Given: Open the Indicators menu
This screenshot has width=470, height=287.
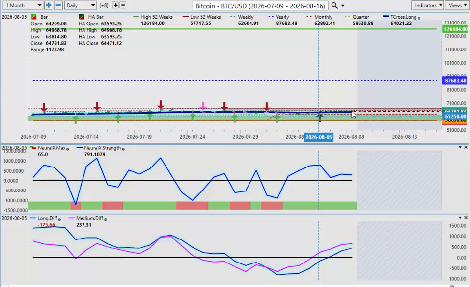Looking at the screenshot, I should click(x=428, y=5).
